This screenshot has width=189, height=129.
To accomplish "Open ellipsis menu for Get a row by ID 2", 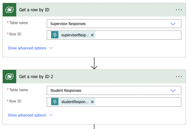I will coord(179,77).
